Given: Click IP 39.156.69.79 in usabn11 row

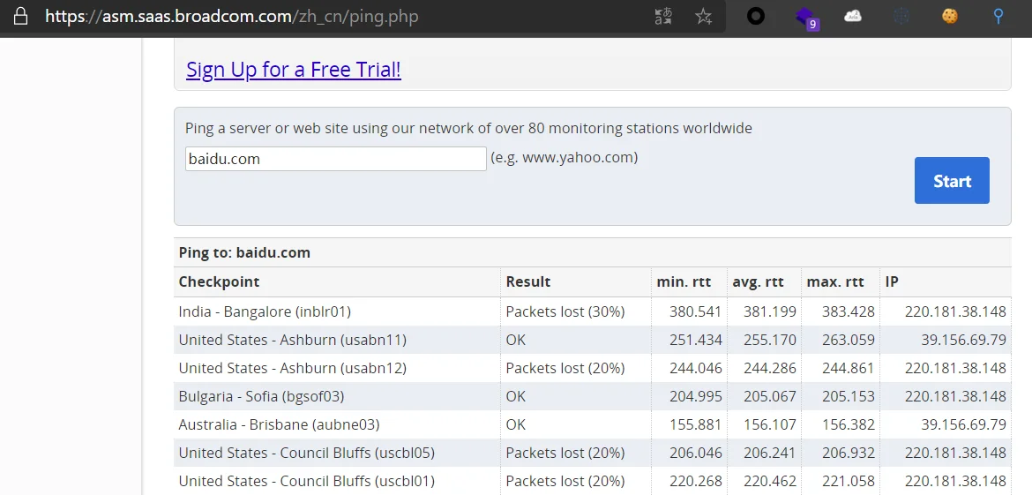Looking at the screenshot, I should [963, 341].
